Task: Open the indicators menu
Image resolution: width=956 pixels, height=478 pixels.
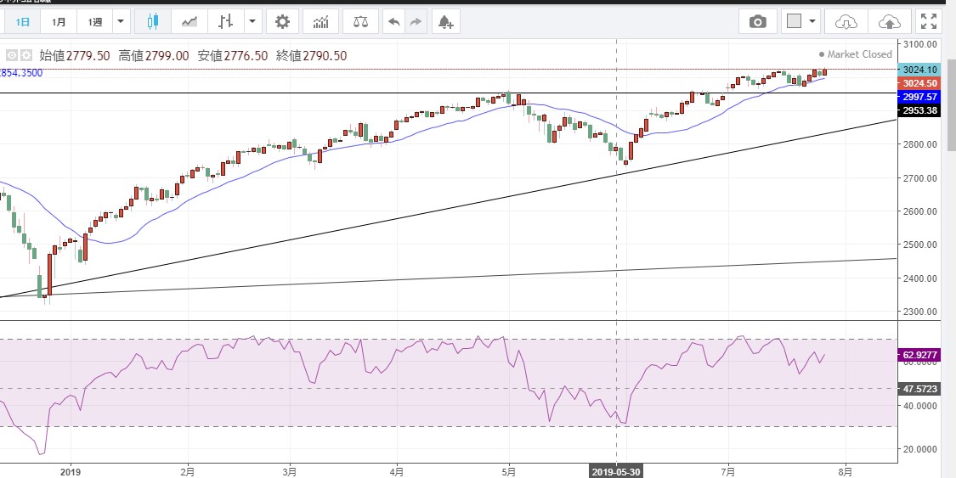Action: [x=320, y=22]
